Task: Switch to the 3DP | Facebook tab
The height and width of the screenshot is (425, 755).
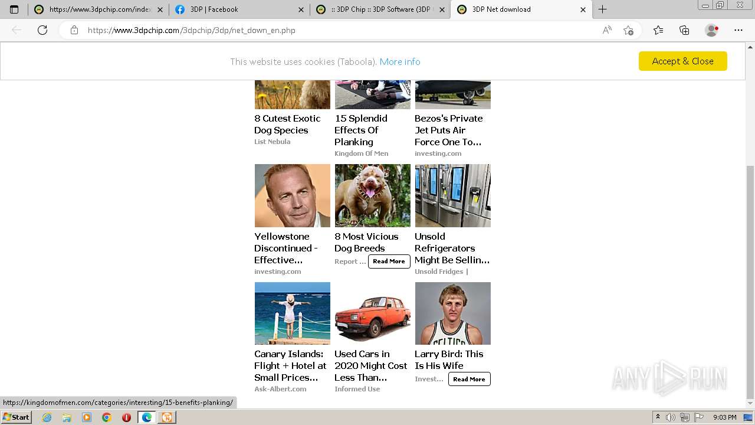Action: [x=239, y=9]
